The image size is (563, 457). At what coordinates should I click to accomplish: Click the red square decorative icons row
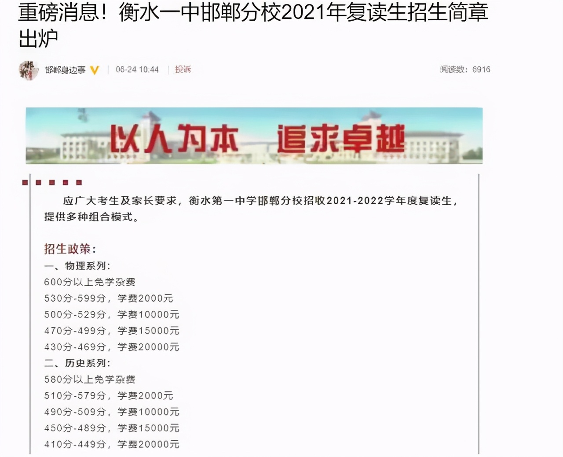point(51,181)
